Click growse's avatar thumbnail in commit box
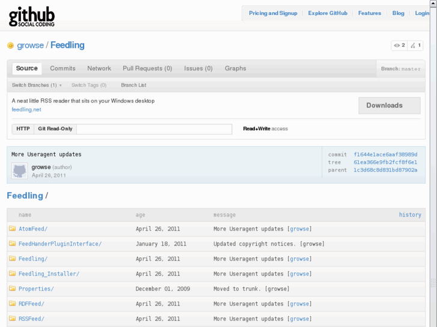Image resolution: width=437 pixels, height=327 pixels. coord(19,170)
